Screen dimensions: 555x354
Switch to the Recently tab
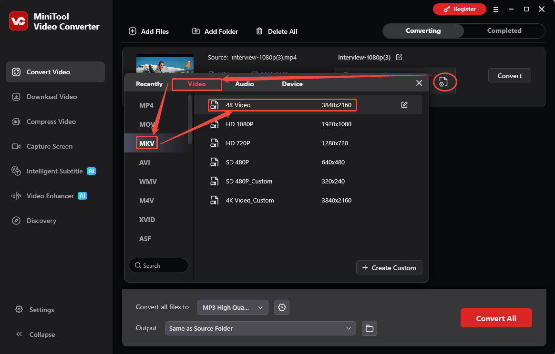(149, 84)
